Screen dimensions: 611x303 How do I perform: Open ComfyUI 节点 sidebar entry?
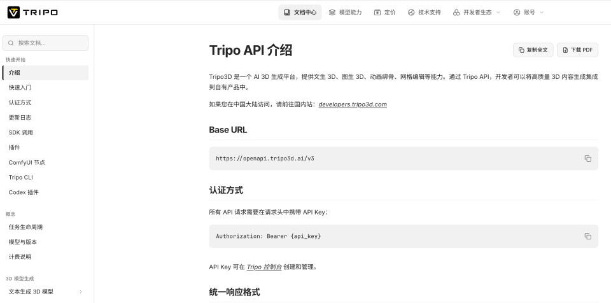point(46,162)
